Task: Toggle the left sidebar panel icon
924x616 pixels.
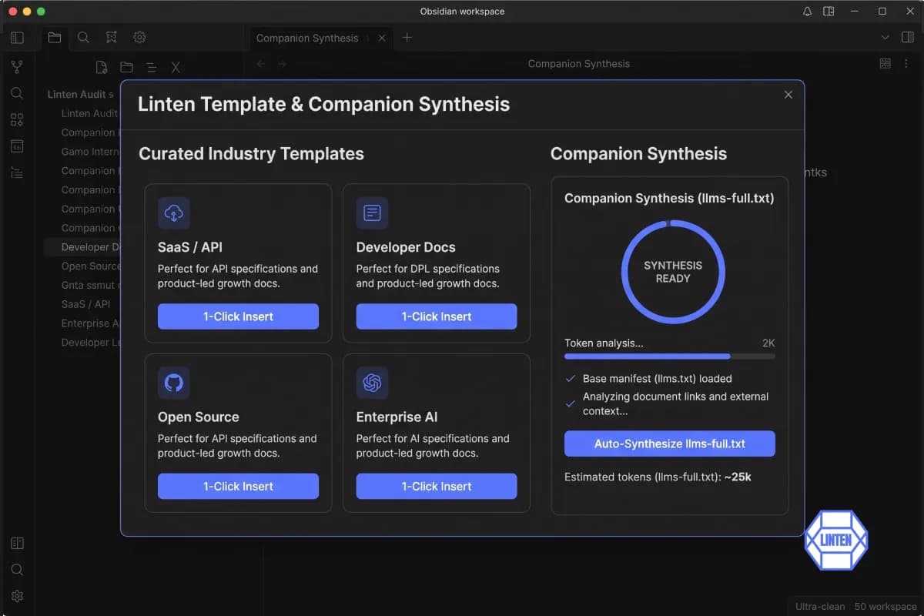Action: click(17, 38)
